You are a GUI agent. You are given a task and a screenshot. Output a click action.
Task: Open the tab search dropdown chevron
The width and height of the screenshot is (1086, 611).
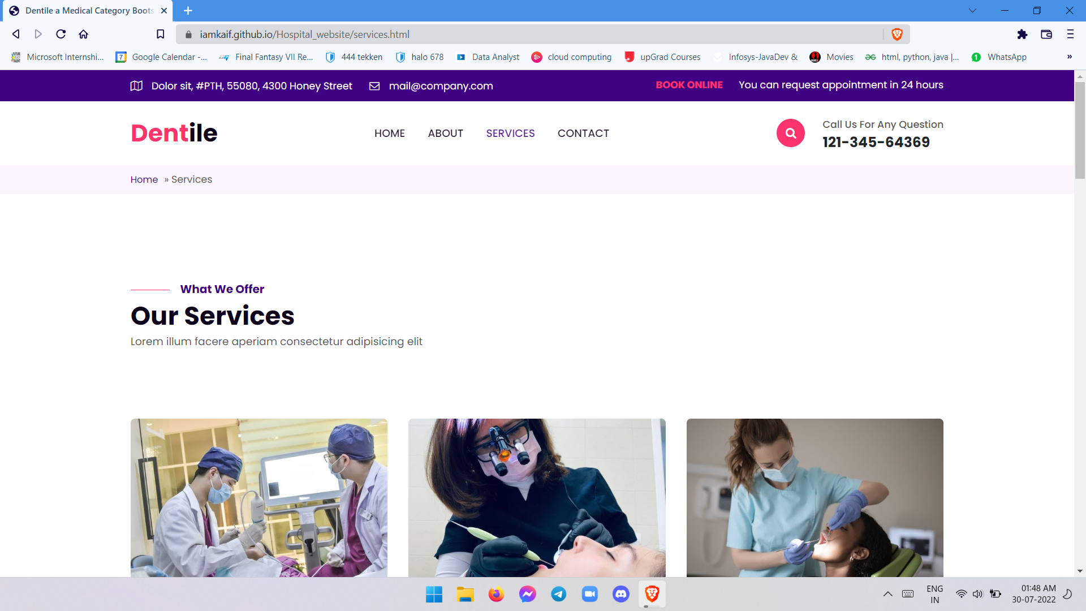(x=972, y=10)
